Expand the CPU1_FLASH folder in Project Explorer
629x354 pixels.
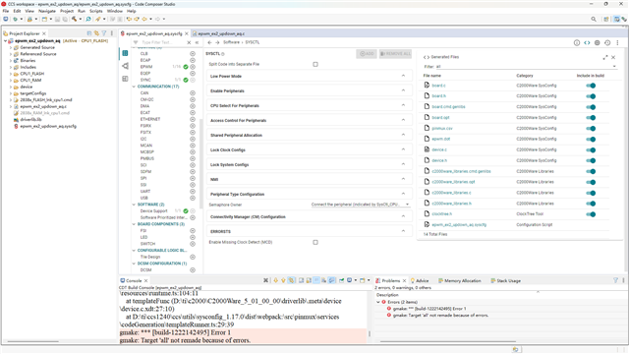pyautogui.click(x=11, y=74)
